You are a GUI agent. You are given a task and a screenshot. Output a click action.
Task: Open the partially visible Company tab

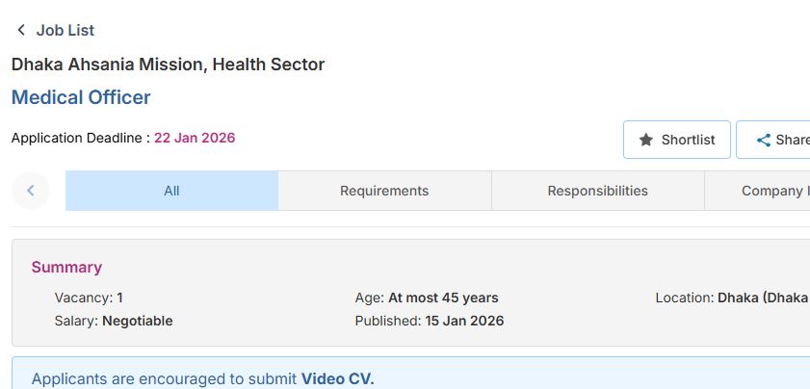[772, 191]
